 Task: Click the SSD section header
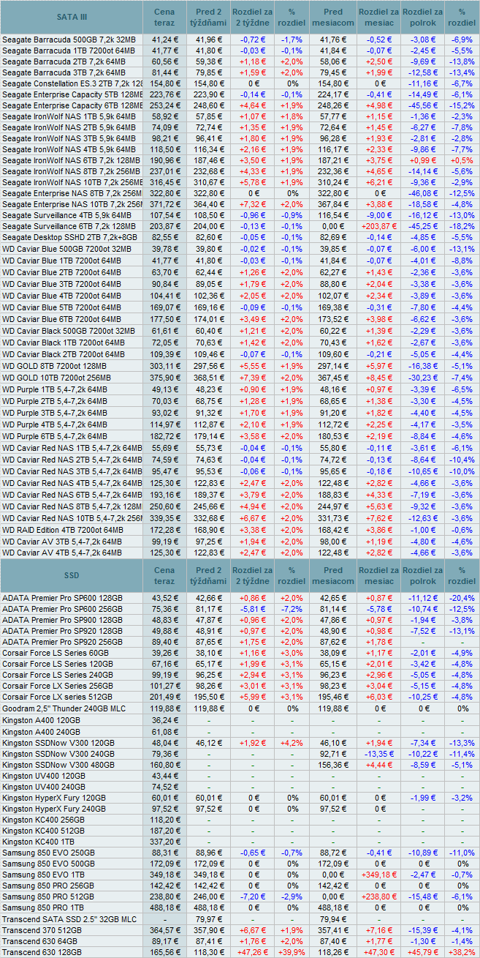pyautogui.click(x=72, y=576)
